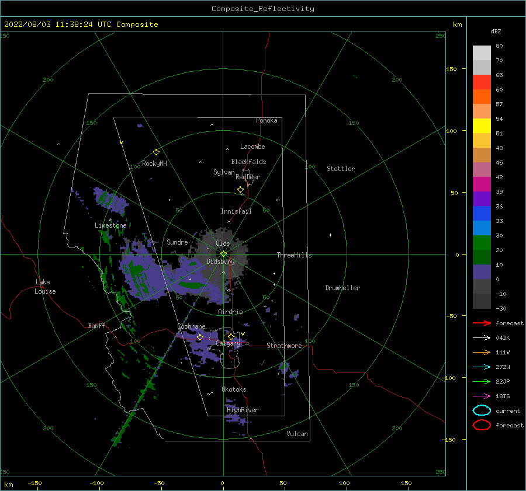Click the cyan current ellipse legend icon
Screen dimensions: 526x491
[482, 410]
